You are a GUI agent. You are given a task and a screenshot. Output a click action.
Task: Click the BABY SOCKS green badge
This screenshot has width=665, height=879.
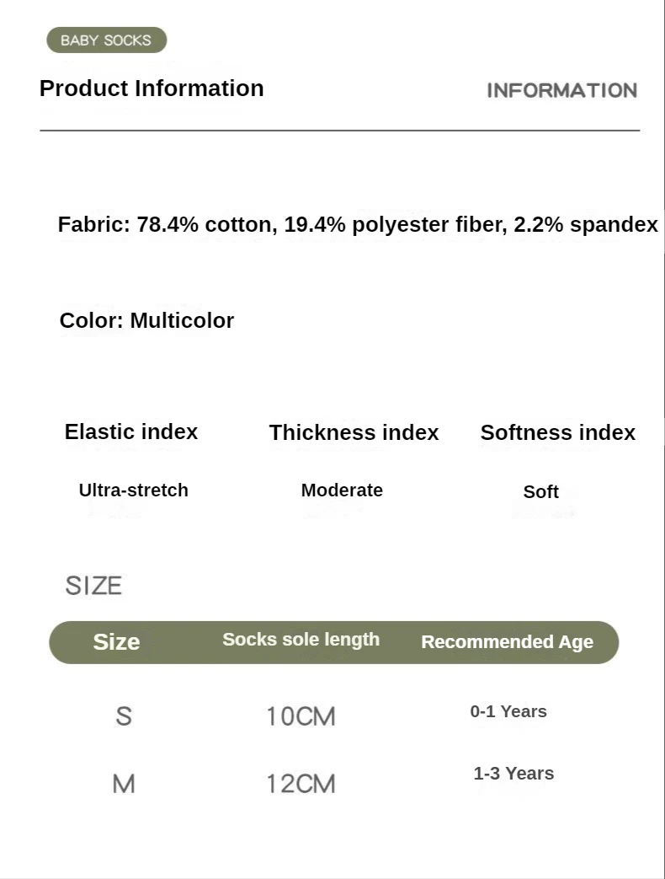106,40
